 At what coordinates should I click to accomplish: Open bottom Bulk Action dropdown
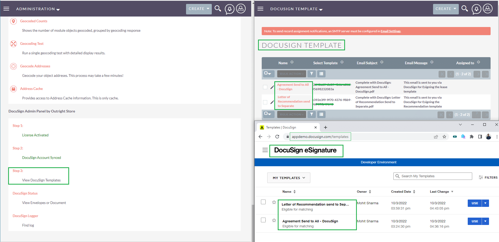point(291,114)
